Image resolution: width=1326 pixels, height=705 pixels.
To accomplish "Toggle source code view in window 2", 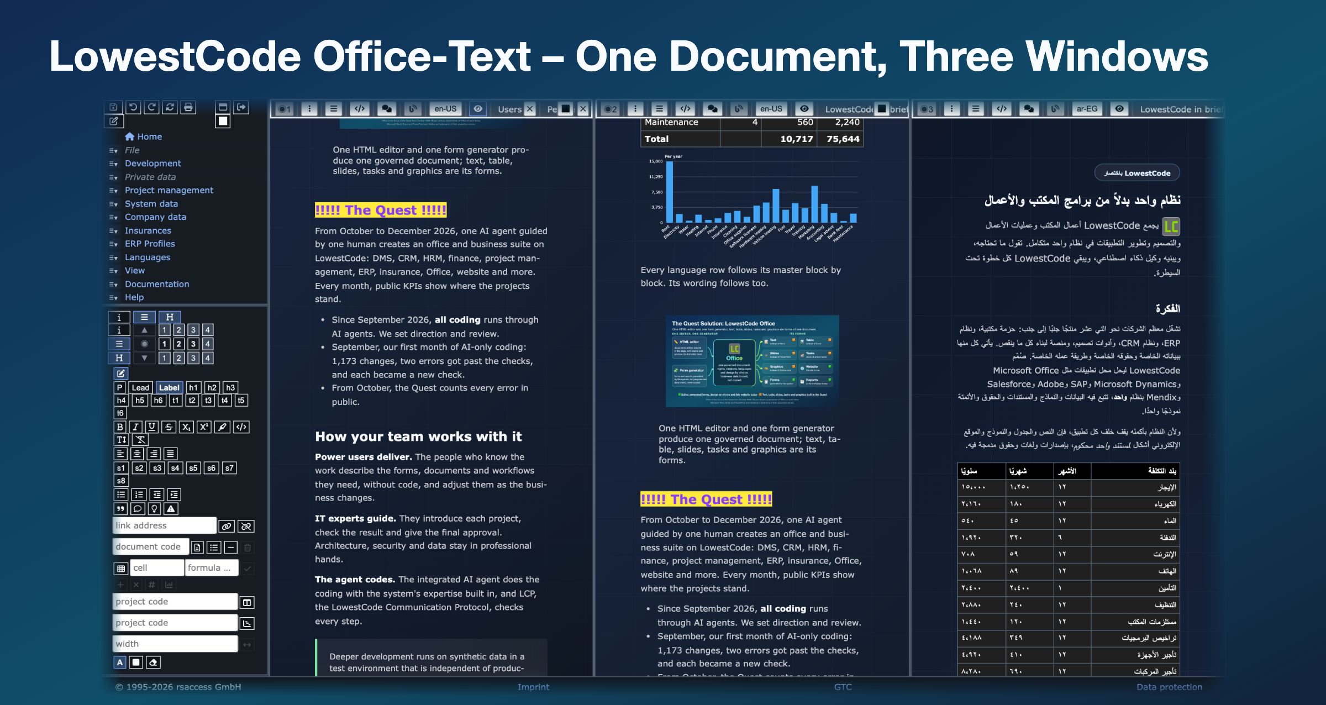I will pyautogui.click(x=685, y=109).
